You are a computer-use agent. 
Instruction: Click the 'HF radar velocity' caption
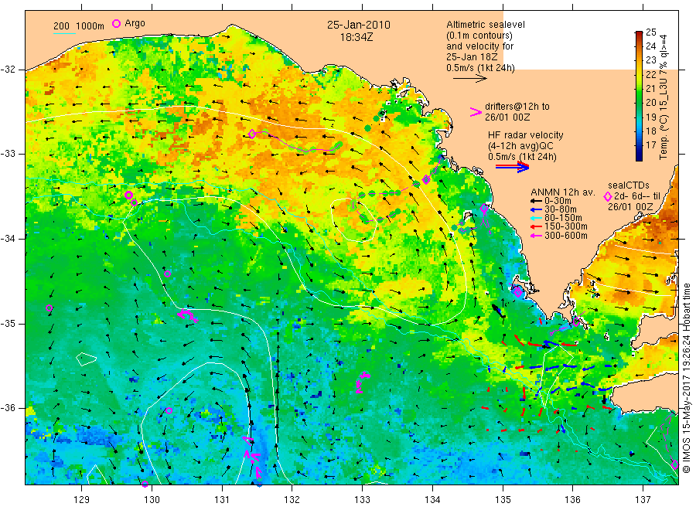coord(526,134)
